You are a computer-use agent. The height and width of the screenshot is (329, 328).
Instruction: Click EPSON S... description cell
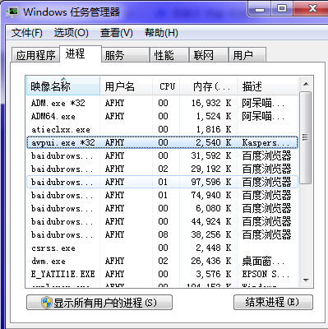[266, 274]
